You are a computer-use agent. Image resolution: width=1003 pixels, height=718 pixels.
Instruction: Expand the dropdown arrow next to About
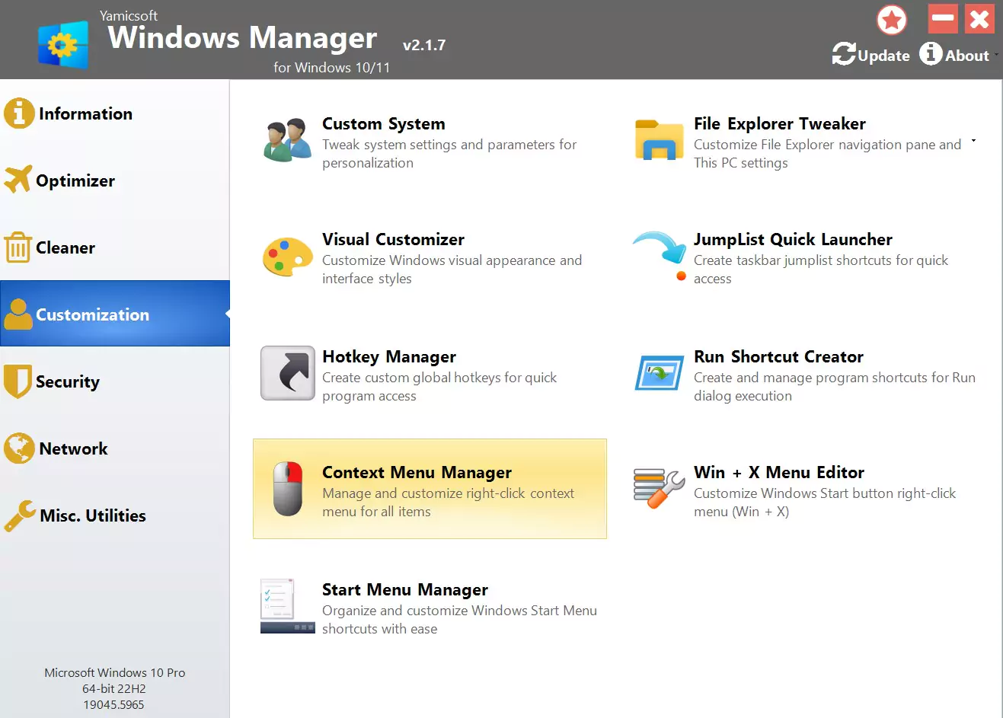click(996, 55)
